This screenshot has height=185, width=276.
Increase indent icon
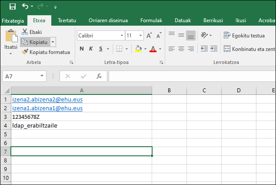[214, 49]
